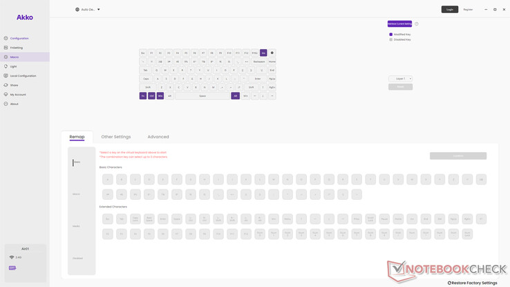Screen dimensions: 510x287
Task: Select the Light bulb sidebar icon
Action: (x=6, y=66)
